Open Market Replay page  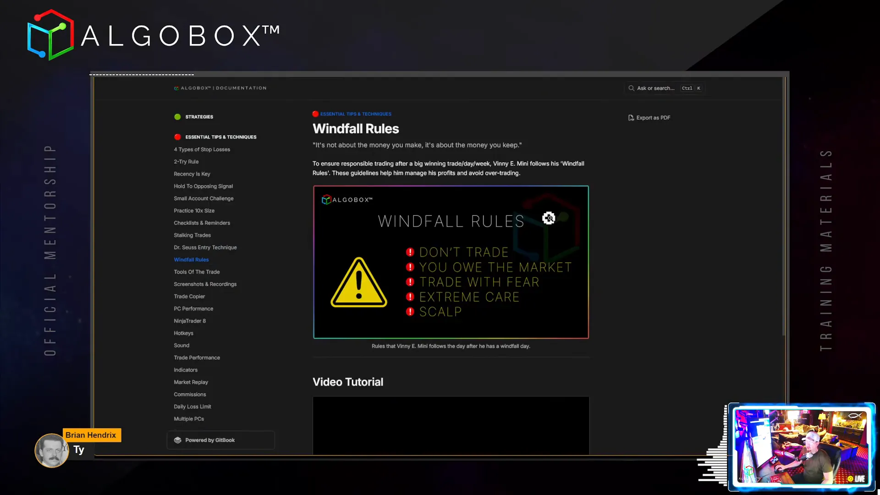point(191,382)
